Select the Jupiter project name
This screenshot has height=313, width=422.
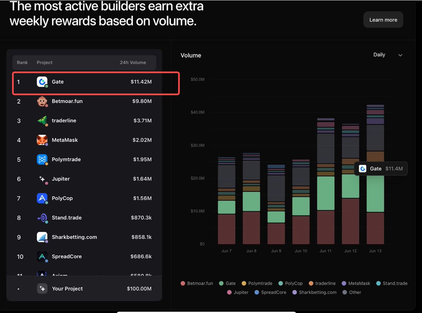(61, 179)
